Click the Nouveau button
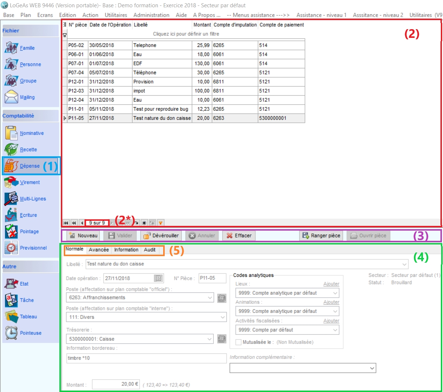This screenshot has width=443, height=392. [83, 236]
